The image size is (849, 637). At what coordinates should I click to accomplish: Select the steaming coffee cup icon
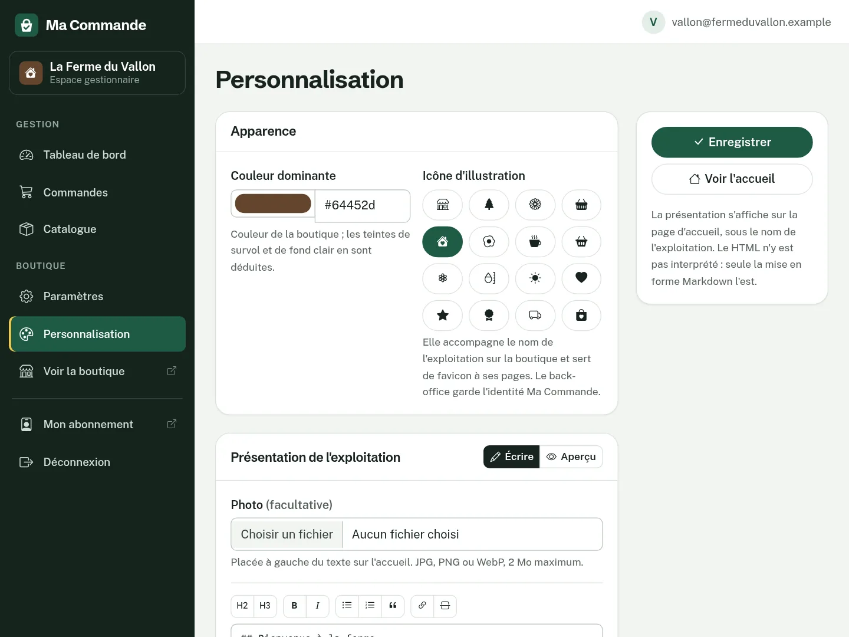(535, 242)
